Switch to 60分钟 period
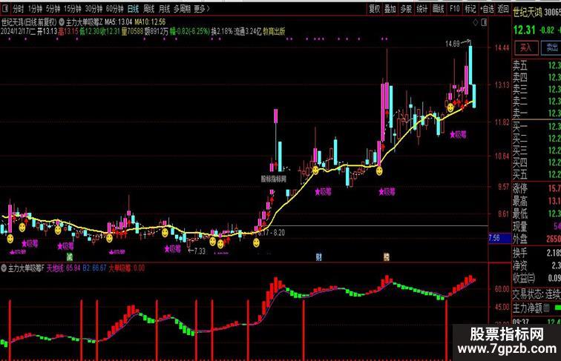The width and height of the screenshot is (561, 361). tap(114, 9)
